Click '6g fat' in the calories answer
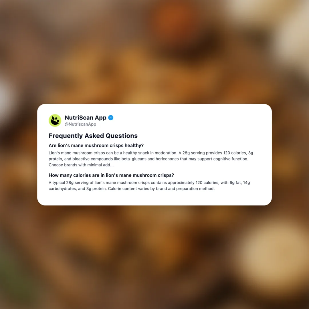Image resolution: width=309 pixels, height=309 pixels. 235,183
